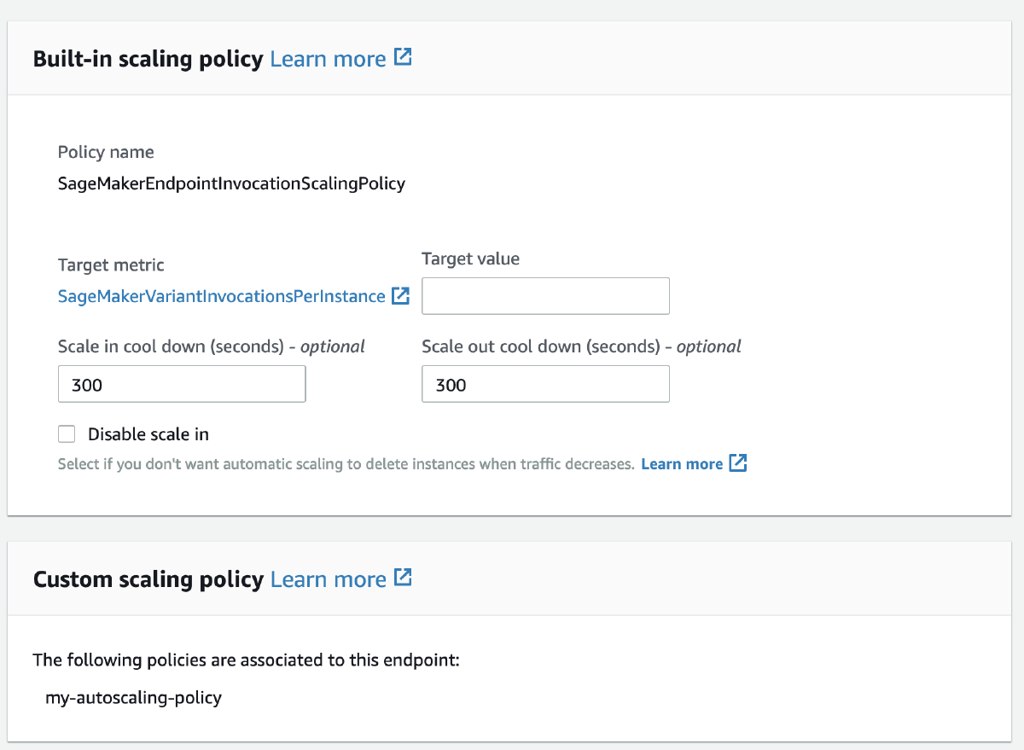Screen dimensions: 1024x750
Task: Click the Disable scale in label
Action: coord(148,434)
